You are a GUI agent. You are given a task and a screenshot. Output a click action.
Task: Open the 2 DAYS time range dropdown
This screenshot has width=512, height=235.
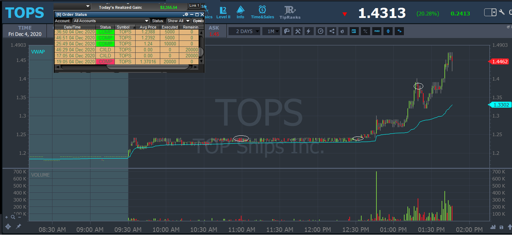click(x=244, y=31)
